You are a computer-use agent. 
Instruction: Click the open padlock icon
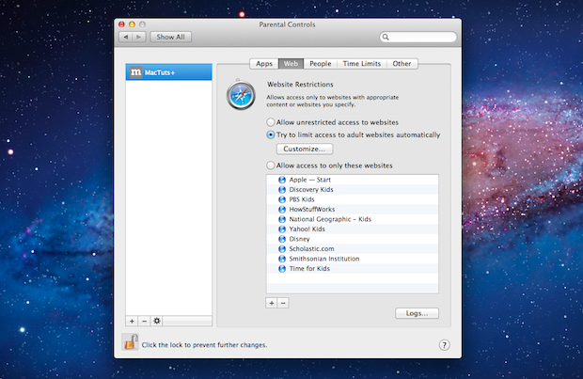point(130,341)
